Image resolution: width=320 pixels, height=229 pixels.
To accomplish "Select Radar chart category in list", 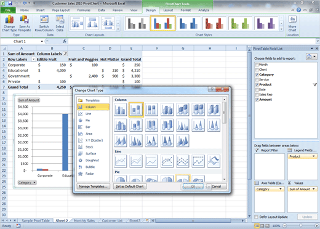I will point(93,174).
